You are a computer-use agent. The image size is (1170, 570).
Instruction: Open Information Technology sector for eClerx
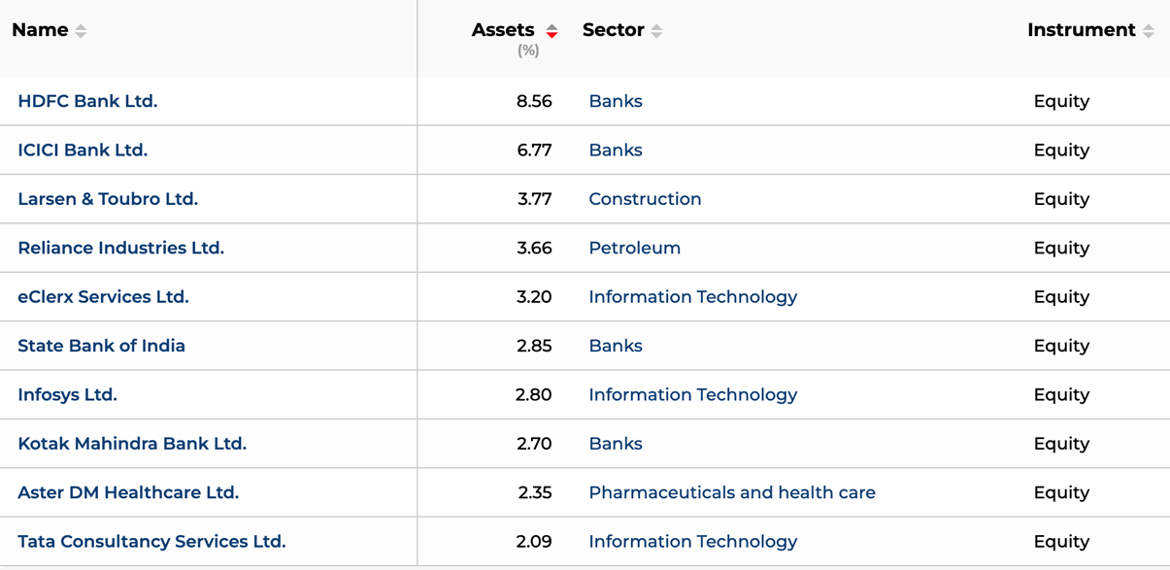[692, 297]
